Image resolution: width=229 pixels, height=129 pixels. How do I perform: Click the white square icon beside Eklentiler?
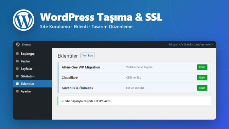[17, 84]
